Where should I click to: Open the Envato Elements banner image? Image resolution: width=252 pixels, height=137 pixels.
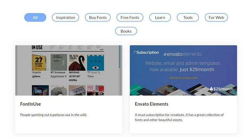[183, 70]
